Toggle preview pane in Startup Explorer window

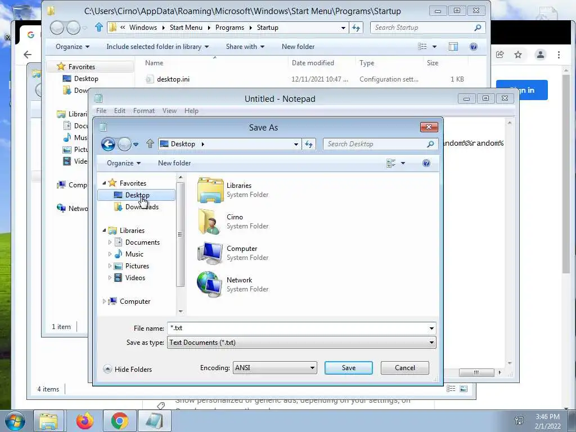point(453,47)
